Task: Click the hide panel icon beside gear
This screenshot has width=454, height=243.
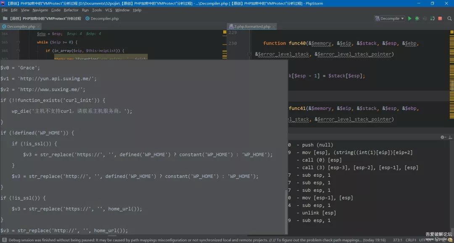Action: (450, 137)
